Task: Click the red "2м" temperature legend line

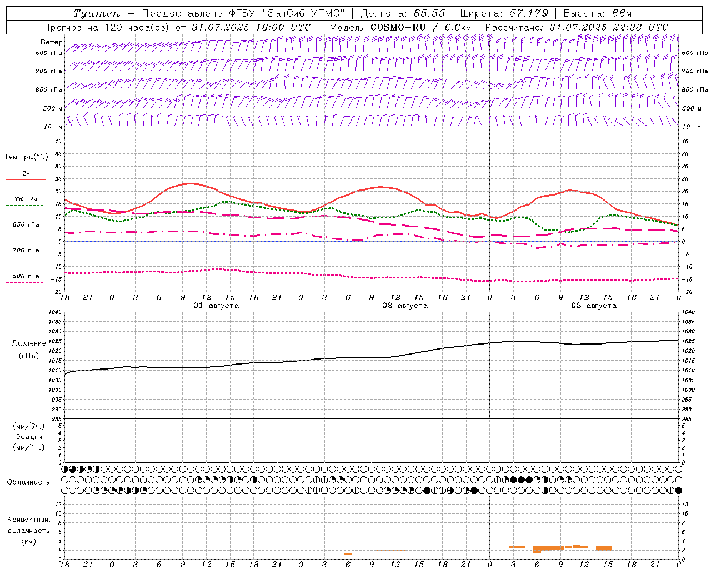Action: 26,179
